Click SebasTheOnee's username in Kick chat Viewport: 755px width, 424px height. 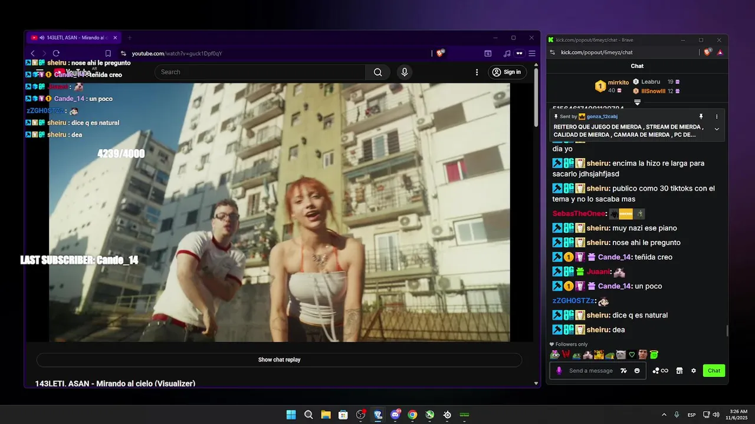[x=579, y=214]
